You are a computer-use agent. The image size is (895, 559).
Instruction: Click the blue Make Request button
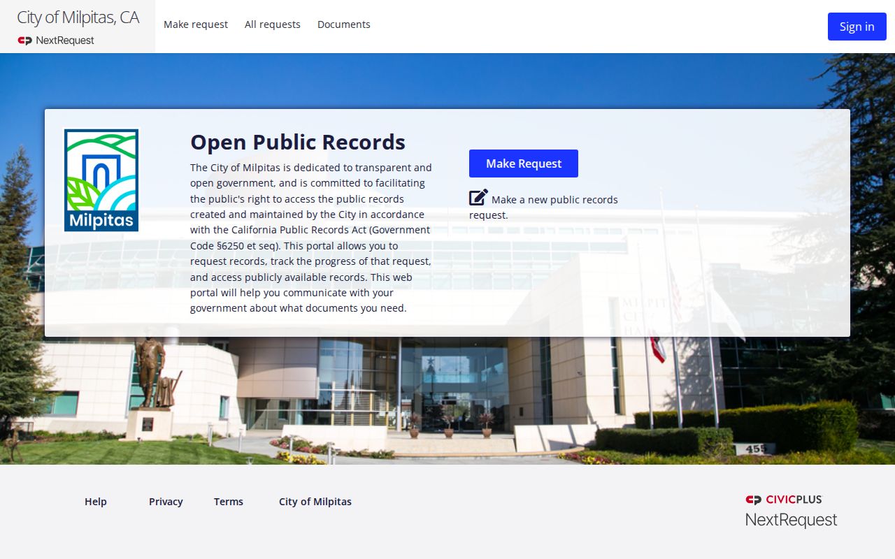[524, 164]
